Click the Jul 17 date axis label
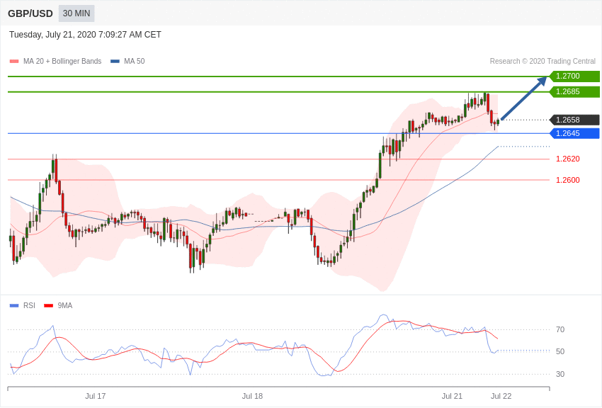This screenshot has width=602, height=408. coord(95,396)
